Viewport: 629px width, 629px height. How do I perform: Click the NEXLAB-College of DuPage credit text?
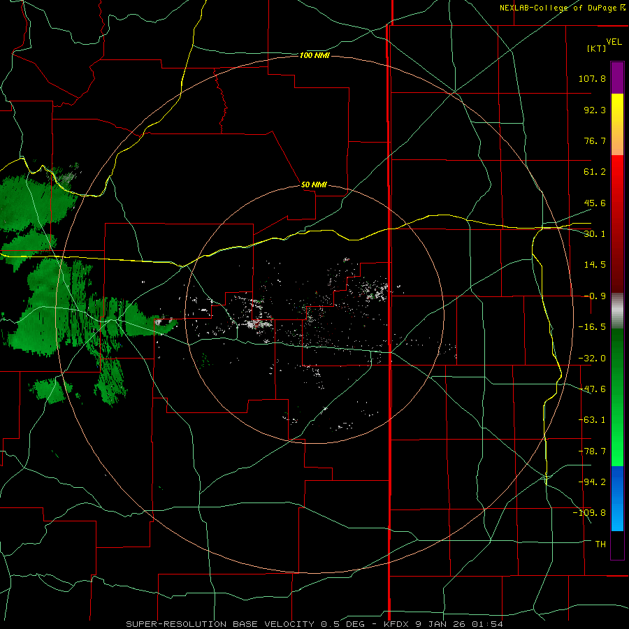[x=562, y=8]
